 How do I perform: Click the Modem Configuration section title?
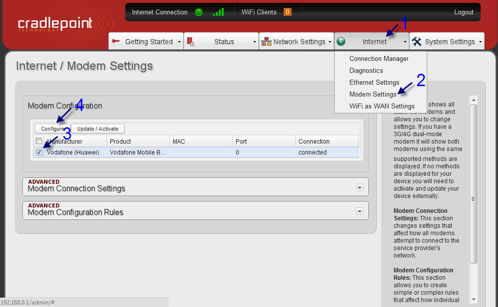(65, 106)
